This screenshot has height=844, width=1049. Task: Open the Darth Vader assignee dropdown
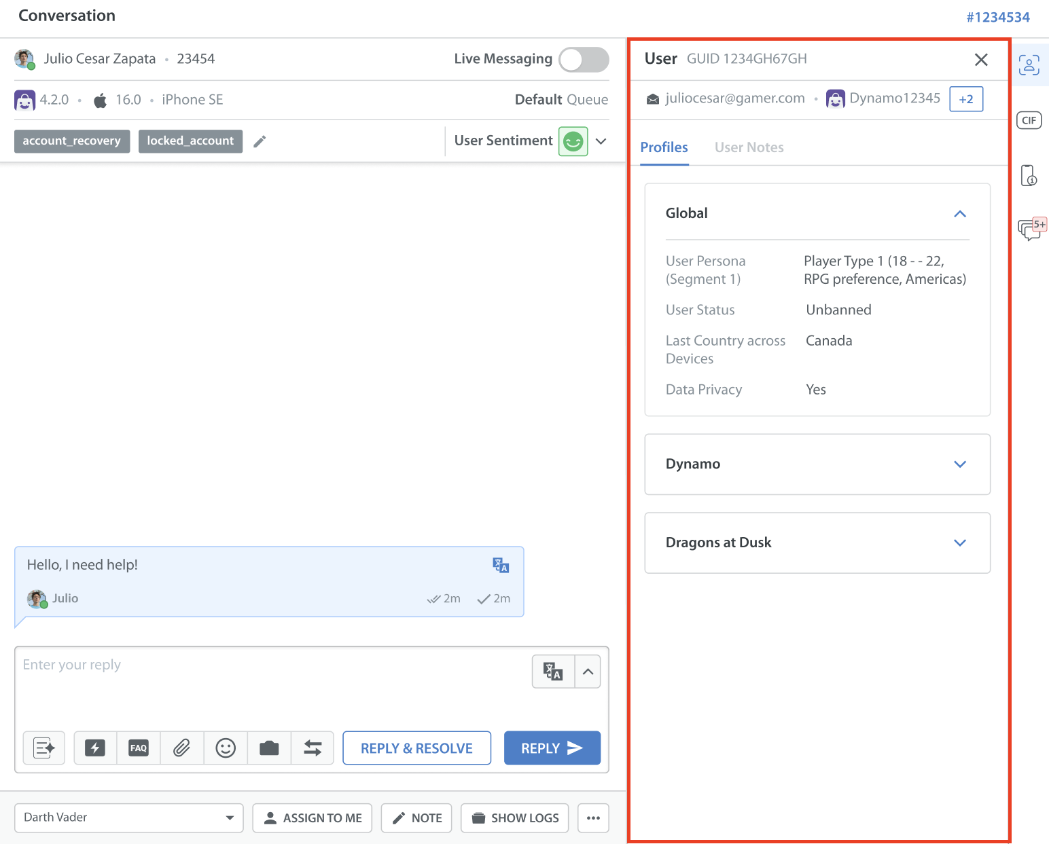pos(128,818)
